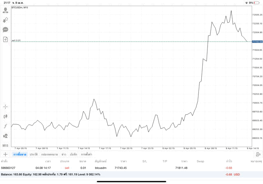The height and width of the screenshot is (184, 263).
Task: Select the การซื้อขาย trade tab
Action: [20, 154]
